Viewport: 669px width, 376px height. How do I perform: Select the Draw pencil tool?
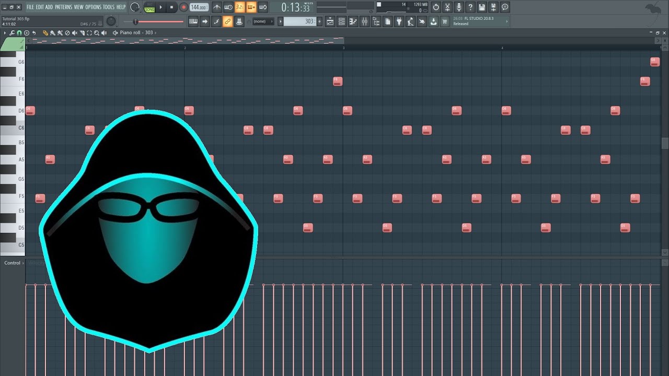click(x=45, y=33)
